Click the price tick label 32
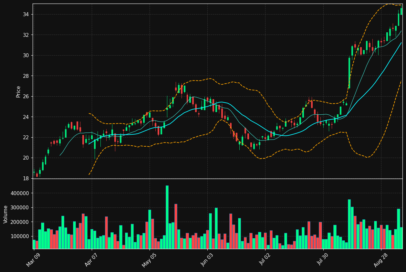This screenshot has height=272, width=406. pos(26,35)
